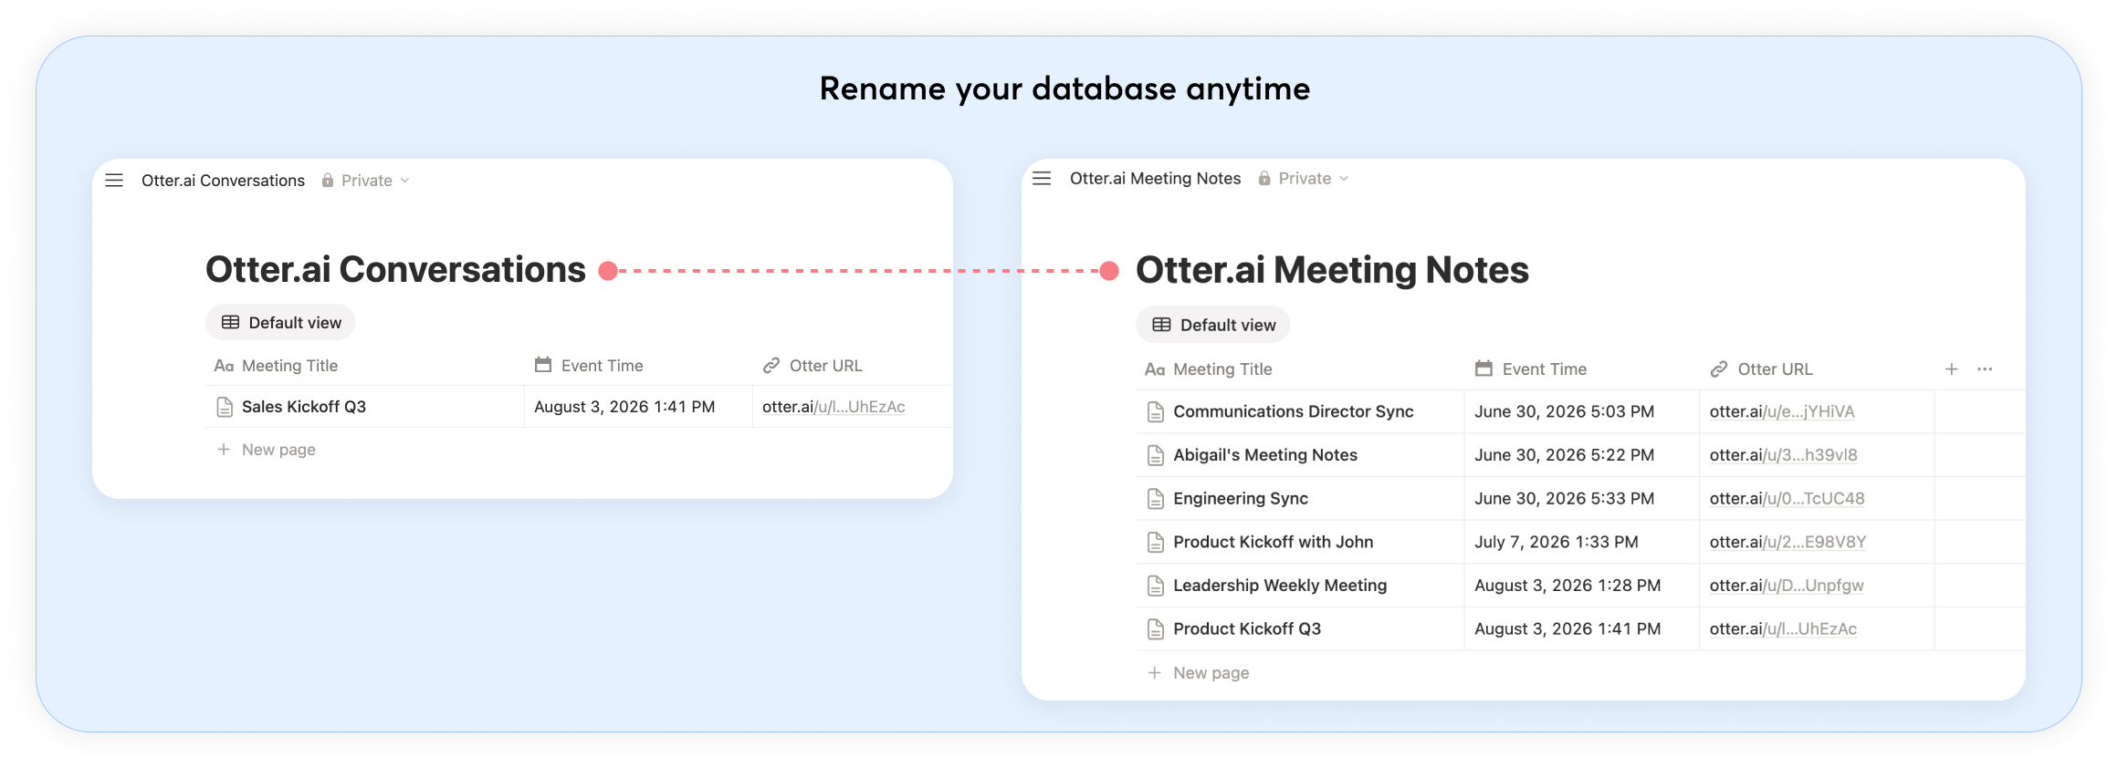Click Otter URL column header in Meeting Notes

(1775, 369)
